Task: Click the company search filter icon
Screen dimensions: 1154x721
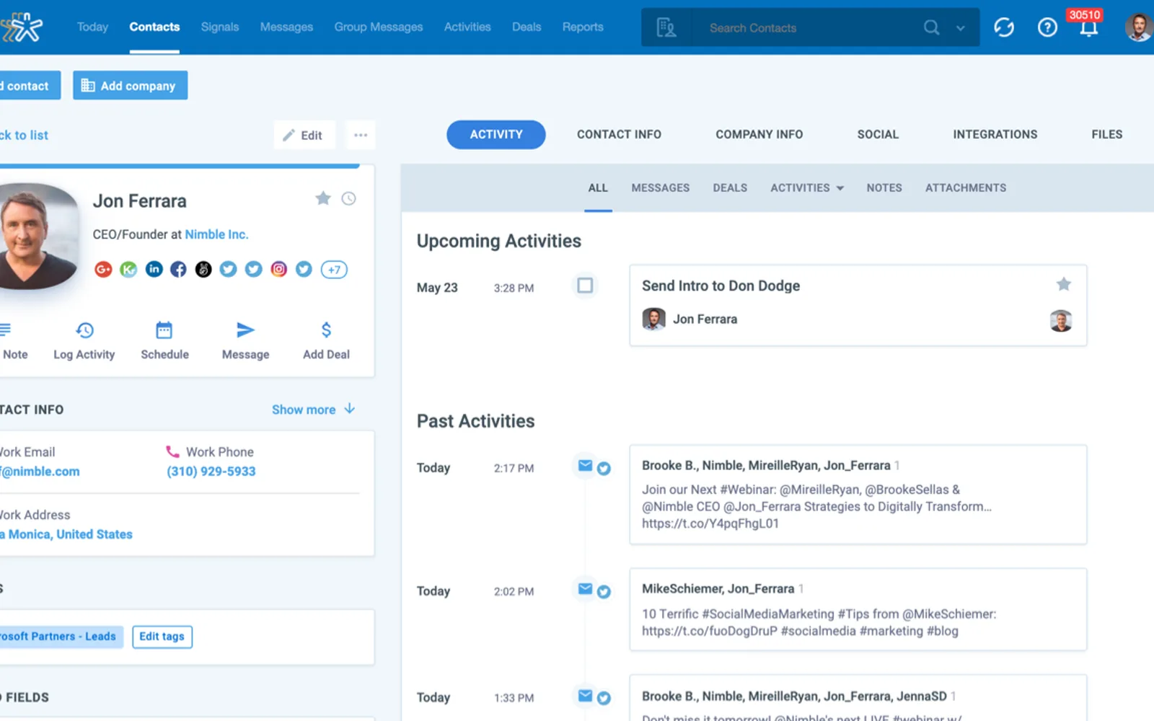Action: tap(666, 27)
